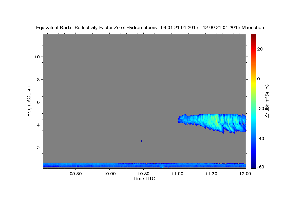This screenshot has height=202, width=304.
Task: Click the dark red top of colorbar
Action: (x=253, y=37)
